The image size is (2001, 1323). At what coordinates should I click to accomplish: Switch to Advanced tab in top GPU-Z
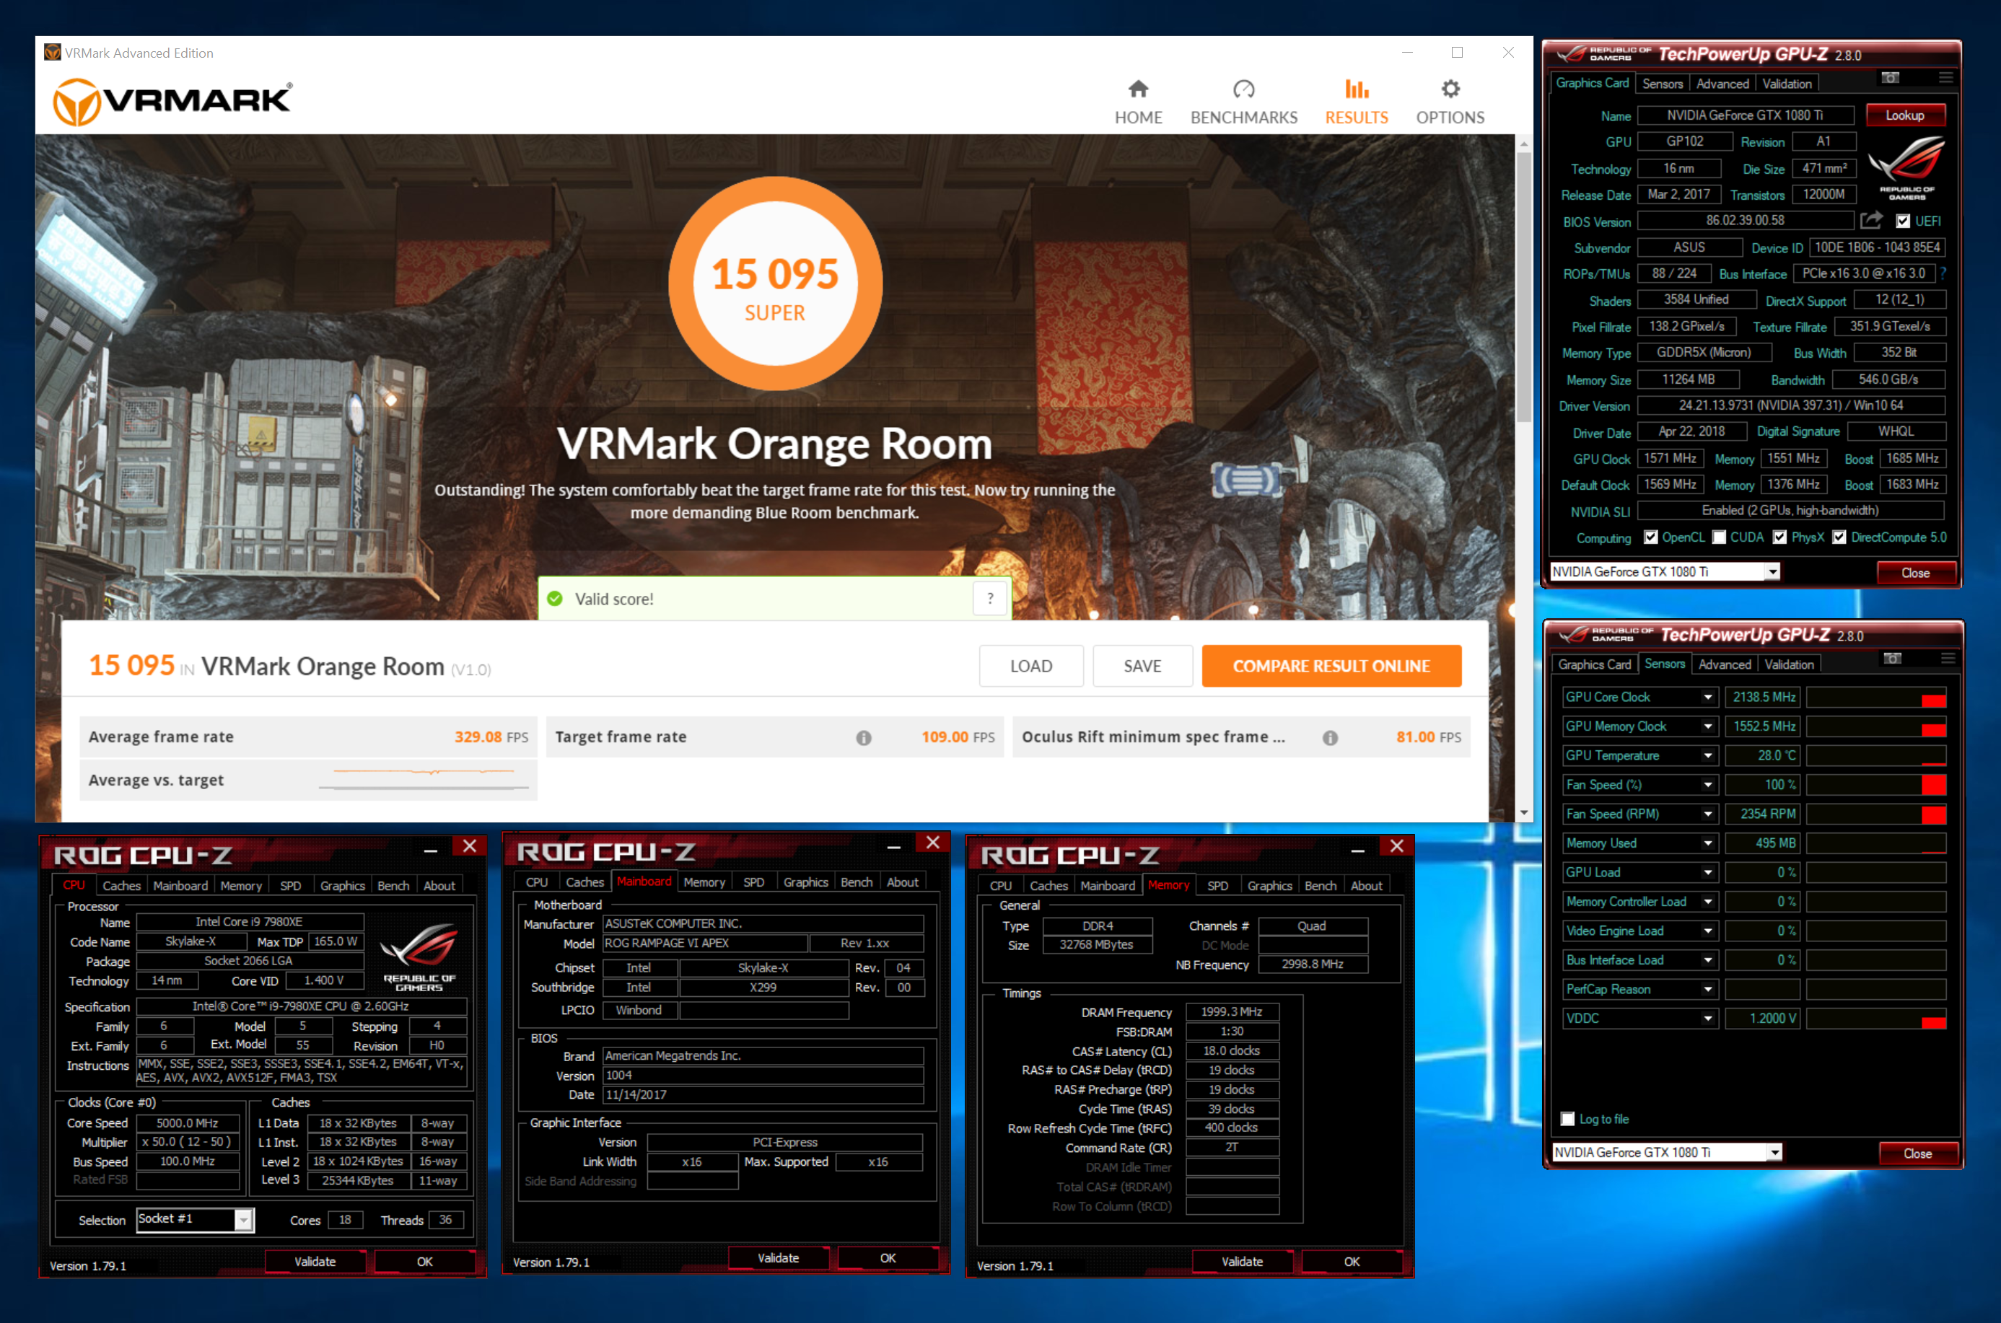pyautogui.click(x=1722, y=84)
